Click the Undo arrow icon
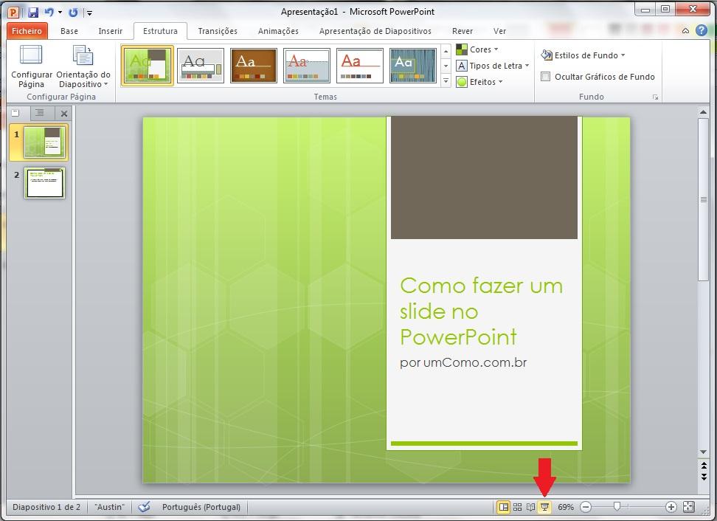 tap(49, 13)
